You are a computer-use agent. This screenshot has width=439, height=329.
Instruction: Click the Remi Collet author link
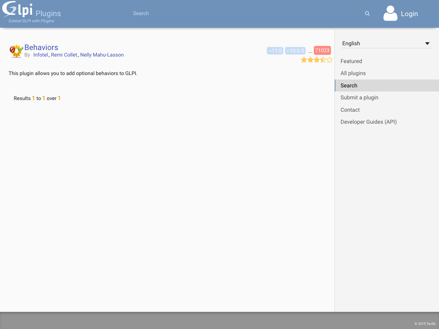pyautogui.click(x=64, y=55)
